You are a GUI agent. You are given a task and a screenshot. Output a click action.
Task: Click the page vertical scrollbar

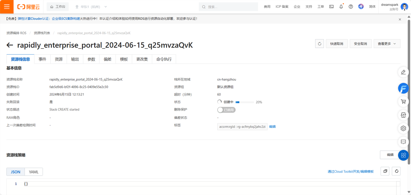point(409,92)
